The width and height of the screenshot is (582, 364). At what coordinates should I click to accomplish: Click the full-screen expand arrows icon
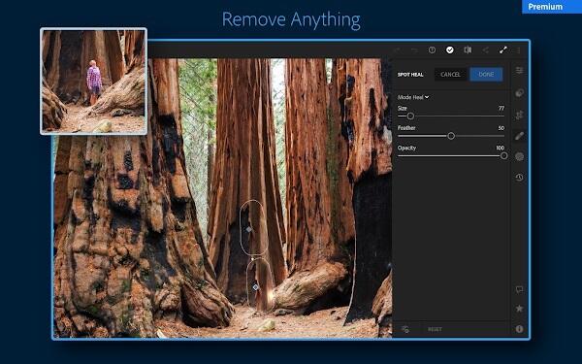pyautogui.click(x=502, y=50)
